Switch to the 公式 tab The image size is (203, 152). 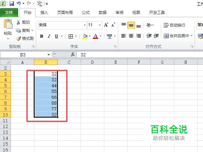click(x=86, y=13)
